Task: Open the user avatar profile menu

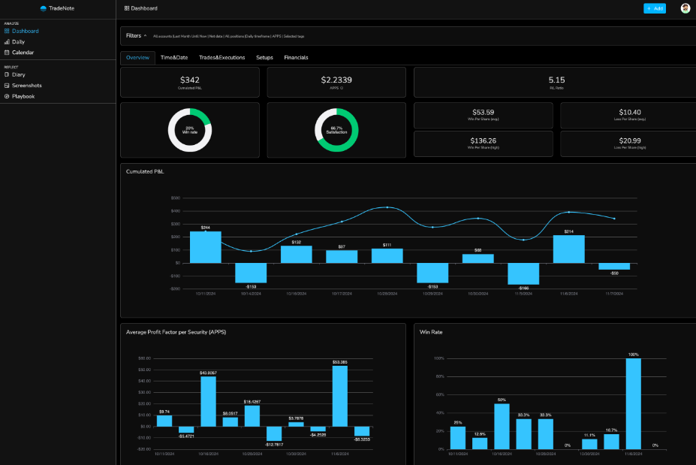Action: (x=685, y=8)
